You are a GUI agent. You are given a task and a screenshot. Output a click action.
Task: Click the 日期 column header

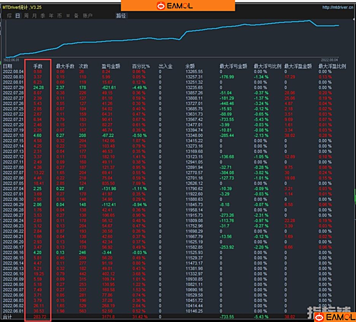click(8, 66)
